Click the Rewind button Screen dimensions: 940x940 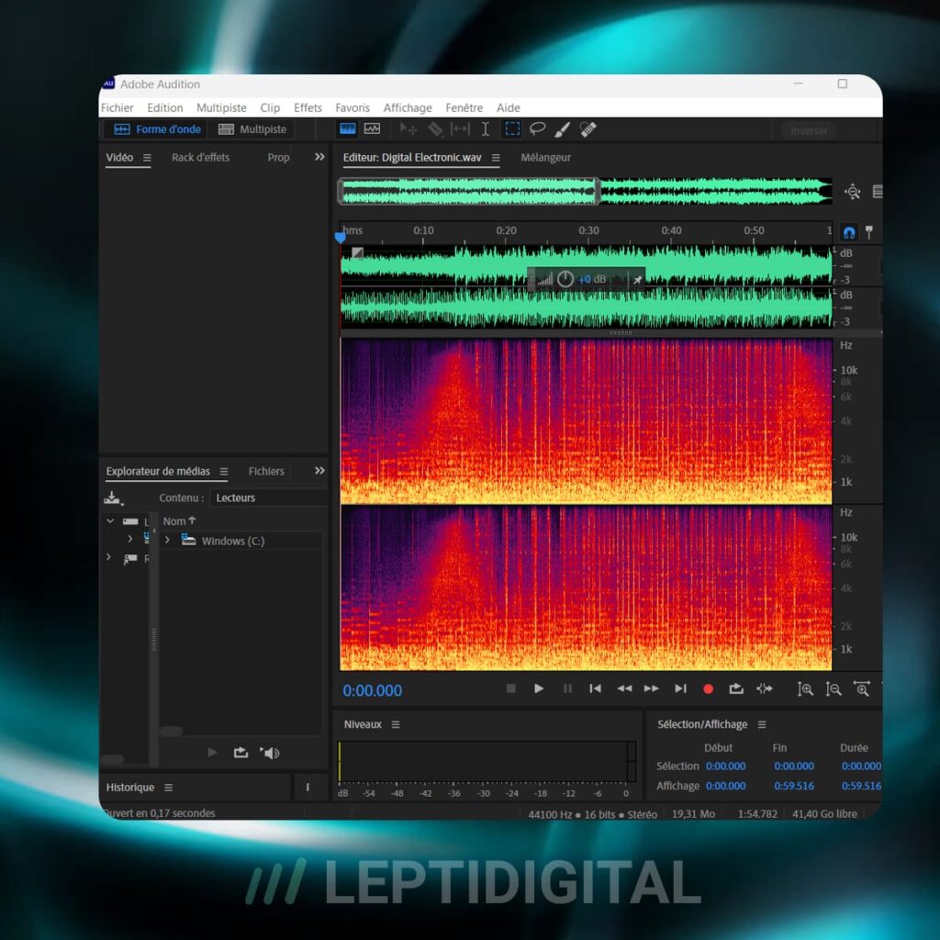tap(624, 688)
